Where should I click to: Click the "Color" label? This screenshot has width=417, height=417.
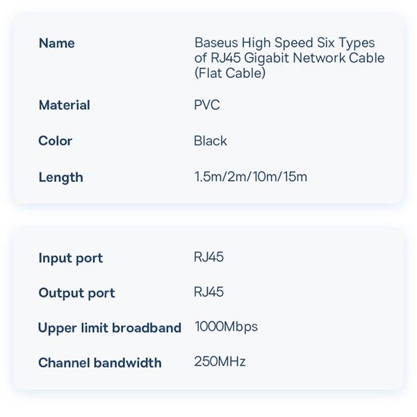55,141
